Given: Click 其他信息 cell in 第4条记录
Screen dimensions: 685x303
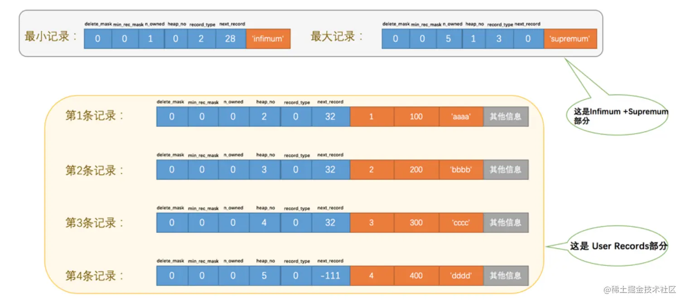Looking at the screenshot, I should click(x=506, y=276).
